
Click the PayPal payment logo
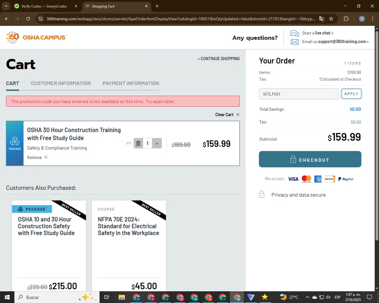click(346, 179)
